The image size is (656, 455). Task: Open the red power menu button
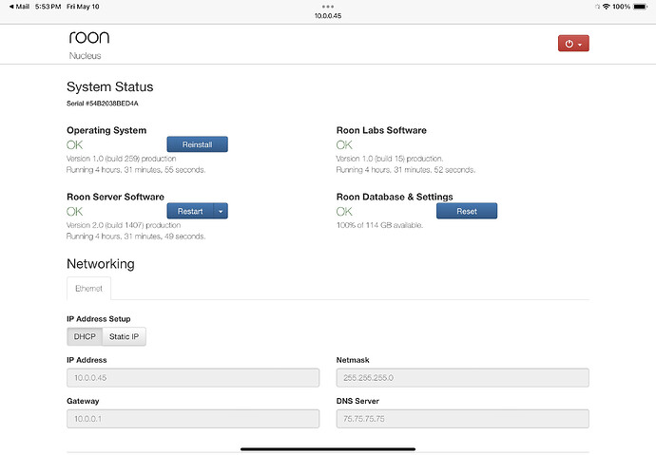(x=573, y=44)
